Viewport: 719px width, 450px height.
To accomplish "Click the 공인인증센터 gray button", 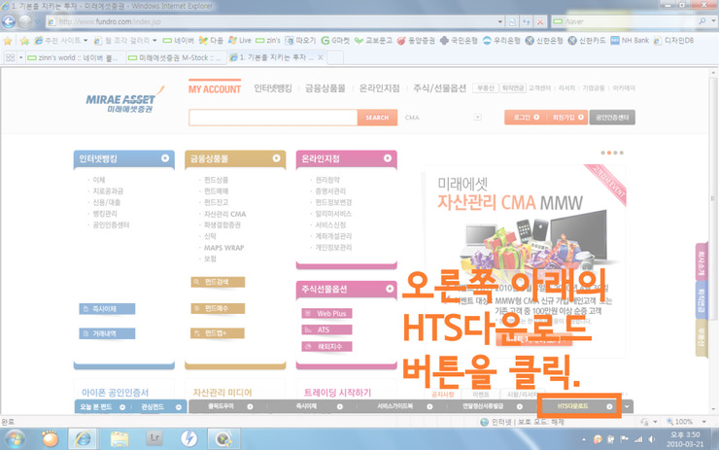I will click(612, 118).
